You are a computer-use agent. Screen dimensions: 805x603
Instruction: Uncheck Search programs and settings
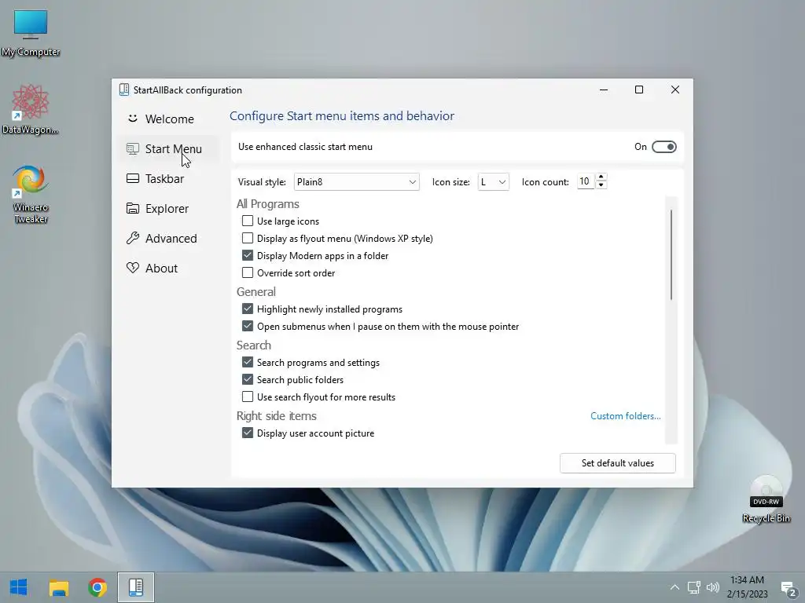(248, 362)
